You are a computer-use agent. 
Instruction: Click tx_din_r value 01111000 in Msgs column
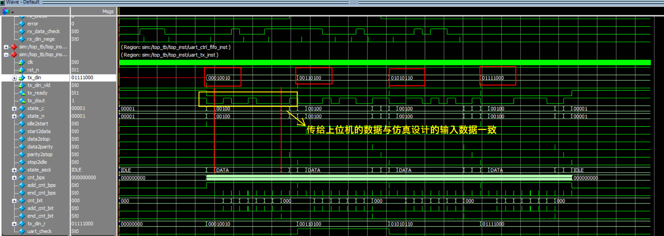[x=82, y=224]
